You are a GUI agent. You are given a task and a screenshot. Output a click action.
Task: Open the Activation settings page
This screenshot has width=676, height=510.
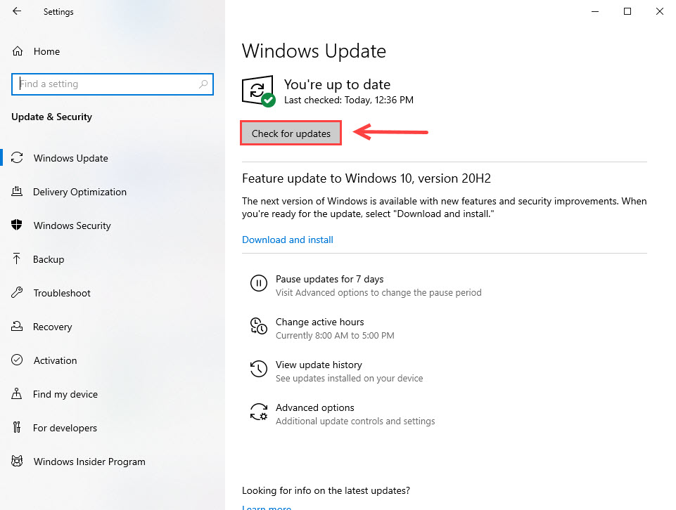55,360
